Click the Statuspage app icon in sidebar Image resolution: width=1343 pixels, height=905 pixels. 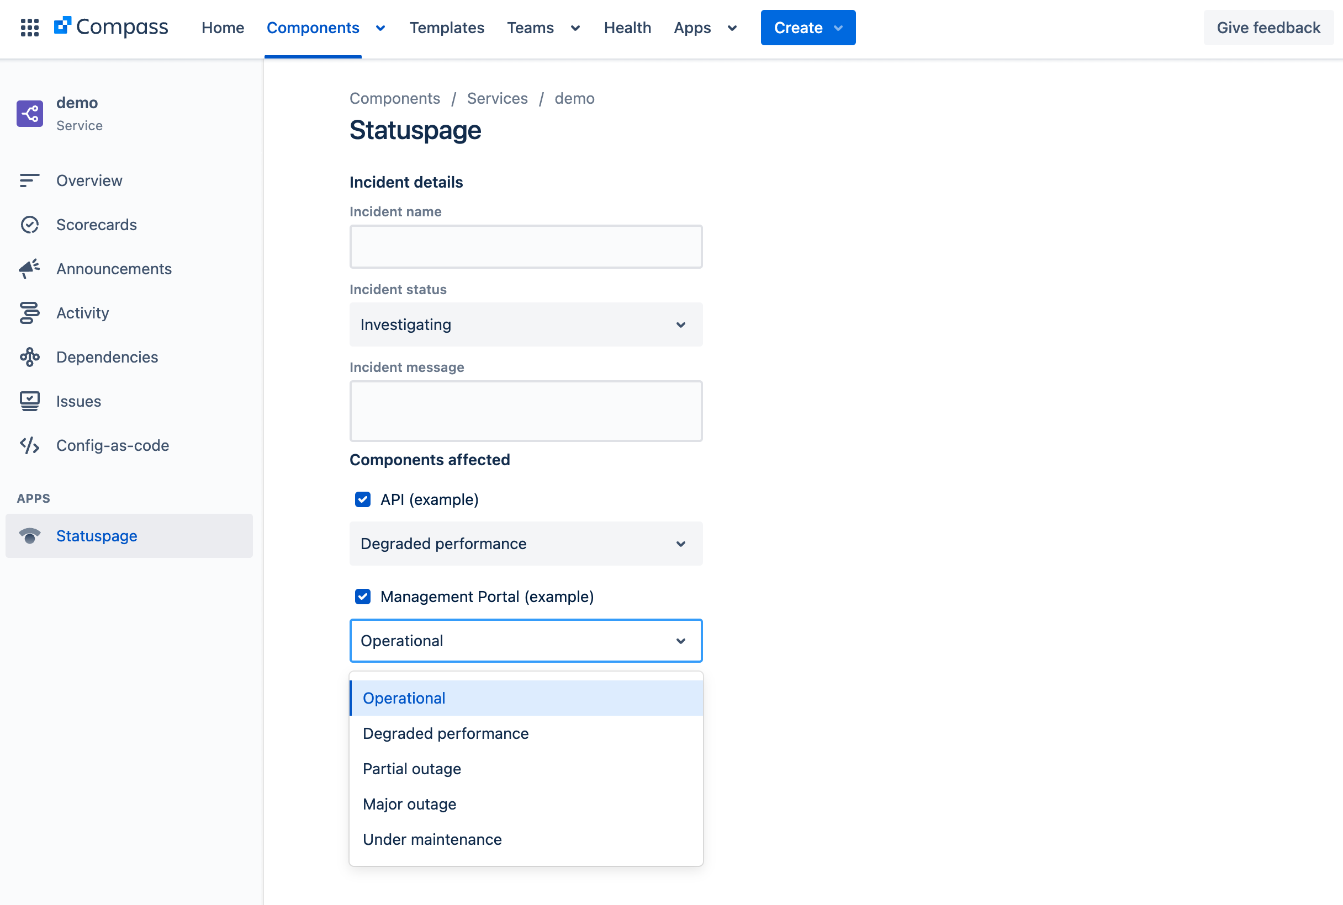tap(29, 536)
